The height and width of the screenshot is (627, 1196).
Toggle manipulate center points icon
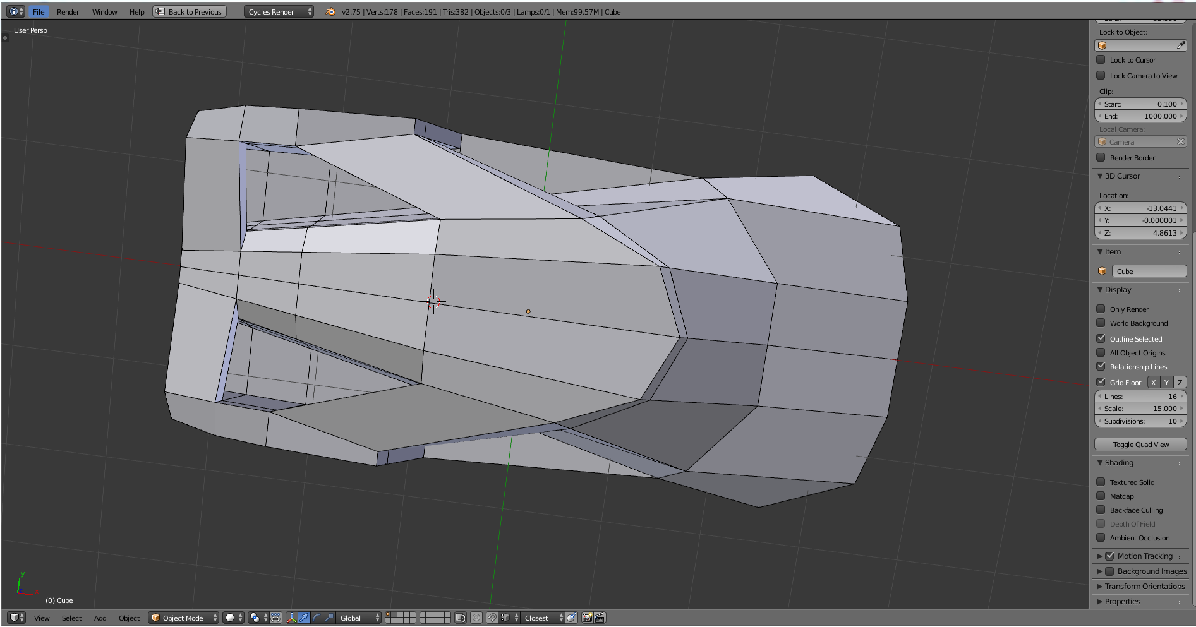click(x=275, y=618)
